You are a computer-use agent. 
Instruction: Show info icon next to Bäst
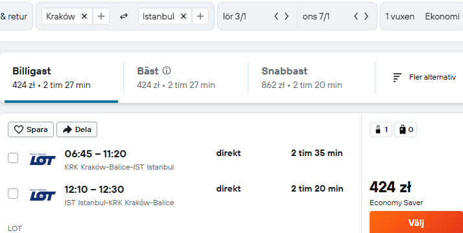pos(167,71)
